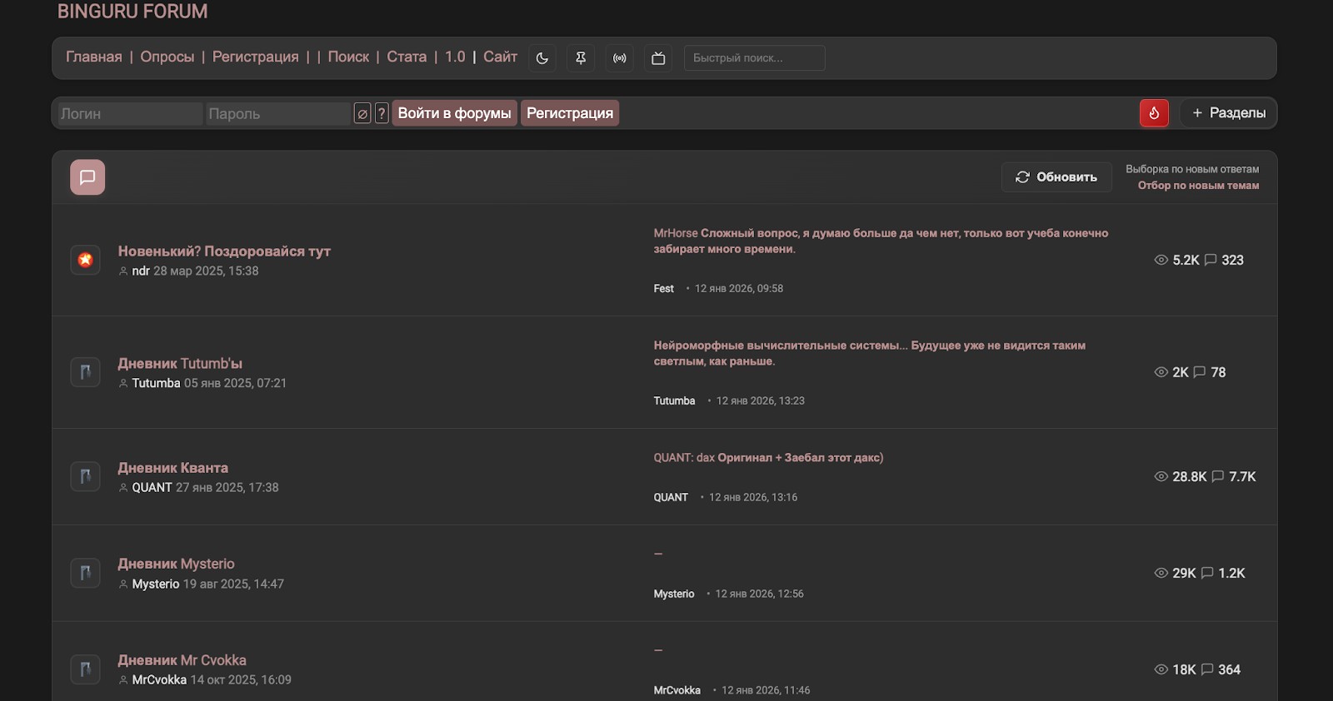Open topic Дневник Кванта
Viewport: 1333px width, 701px height.
tap(172, 468)
